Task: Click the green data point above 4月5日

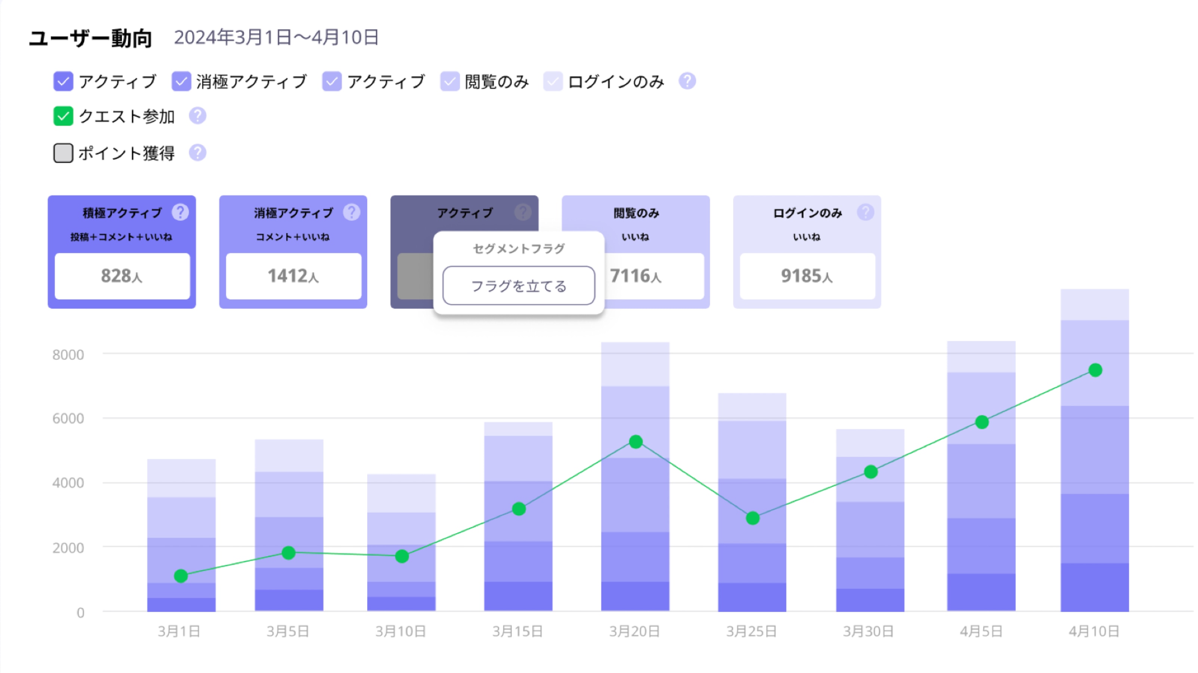Action: click(x=982, y=422)
